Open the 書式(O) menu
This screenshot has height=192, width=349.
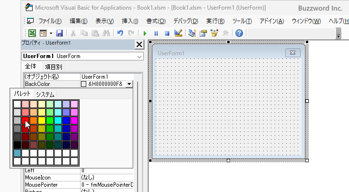(156, 21)
